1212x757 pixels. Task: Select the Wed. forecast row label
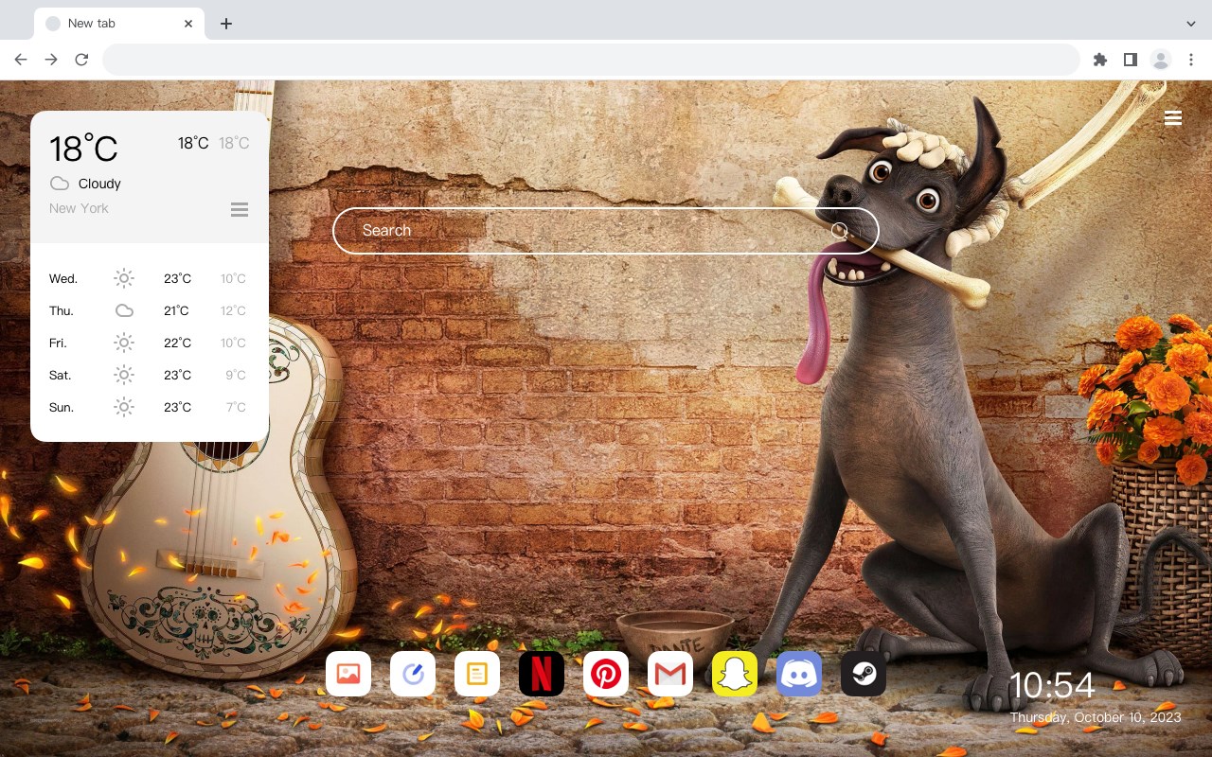click(x=63, y=278)
